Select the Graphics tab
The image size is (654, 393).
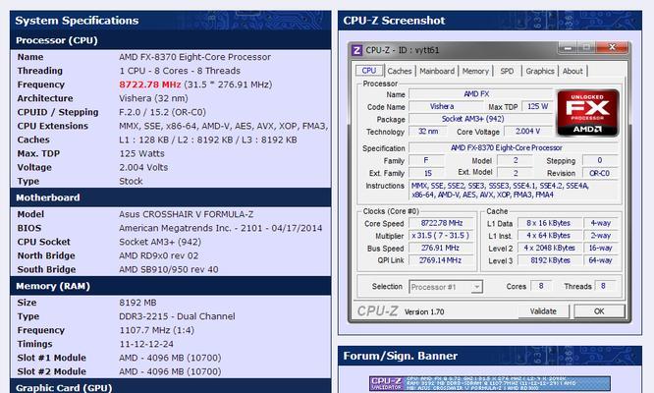pos(540,71)
